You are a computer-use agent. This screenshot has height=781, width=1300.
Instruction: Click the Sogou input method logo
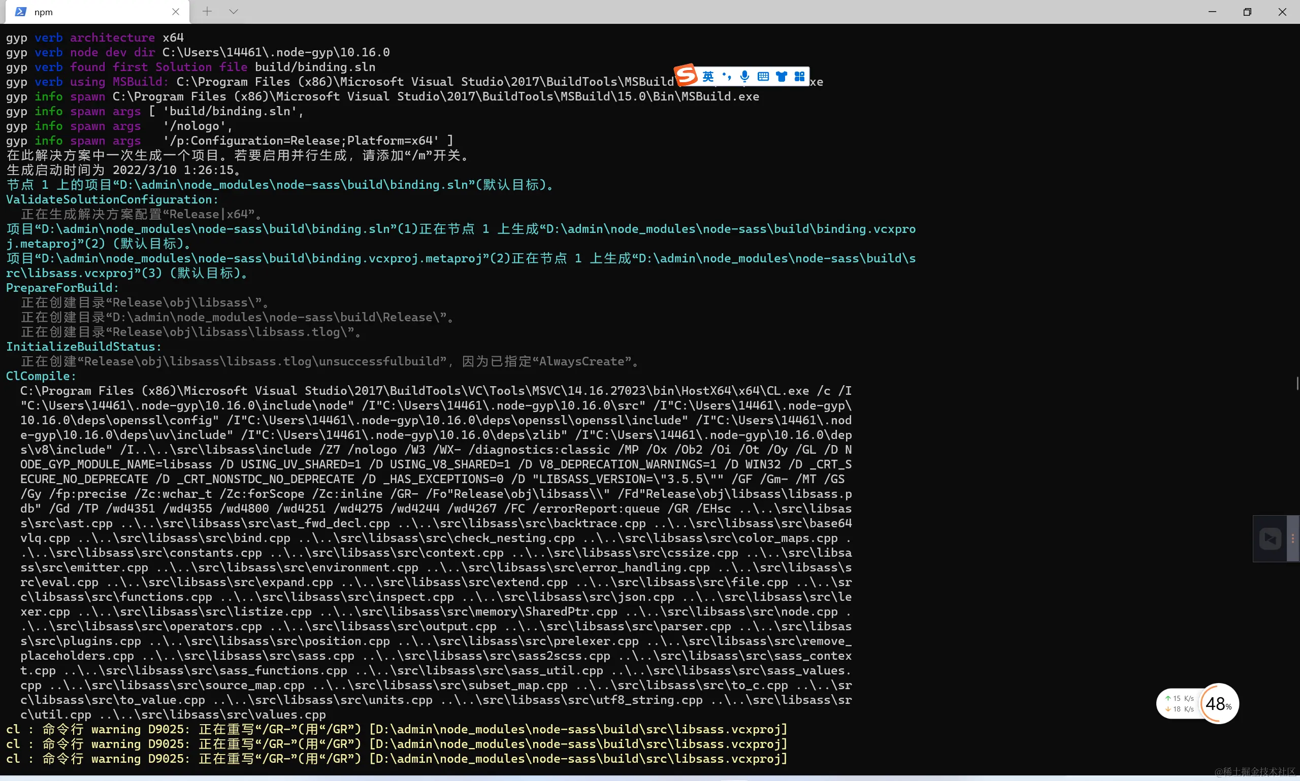pos(686,75)
